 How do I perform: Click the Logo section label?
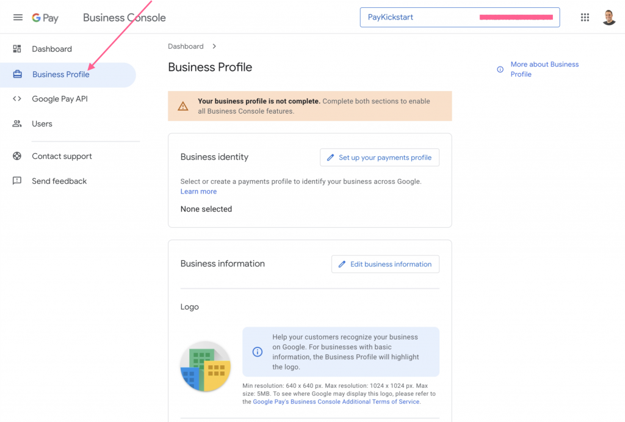(190, 307)
